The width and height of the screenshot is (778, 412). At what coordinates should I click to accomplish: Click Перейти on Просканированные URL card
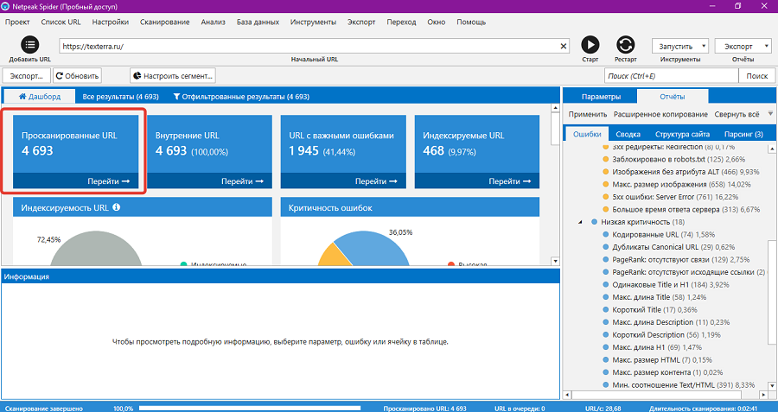109,181
